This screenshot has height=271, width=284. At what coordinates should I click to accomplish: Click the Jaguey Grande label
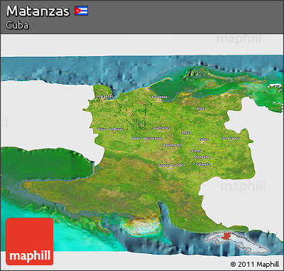171,165
